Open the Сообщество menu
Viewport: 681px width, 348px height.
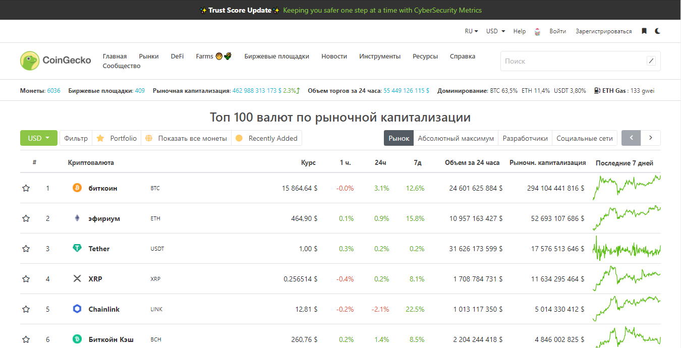(x=122, y=66)
